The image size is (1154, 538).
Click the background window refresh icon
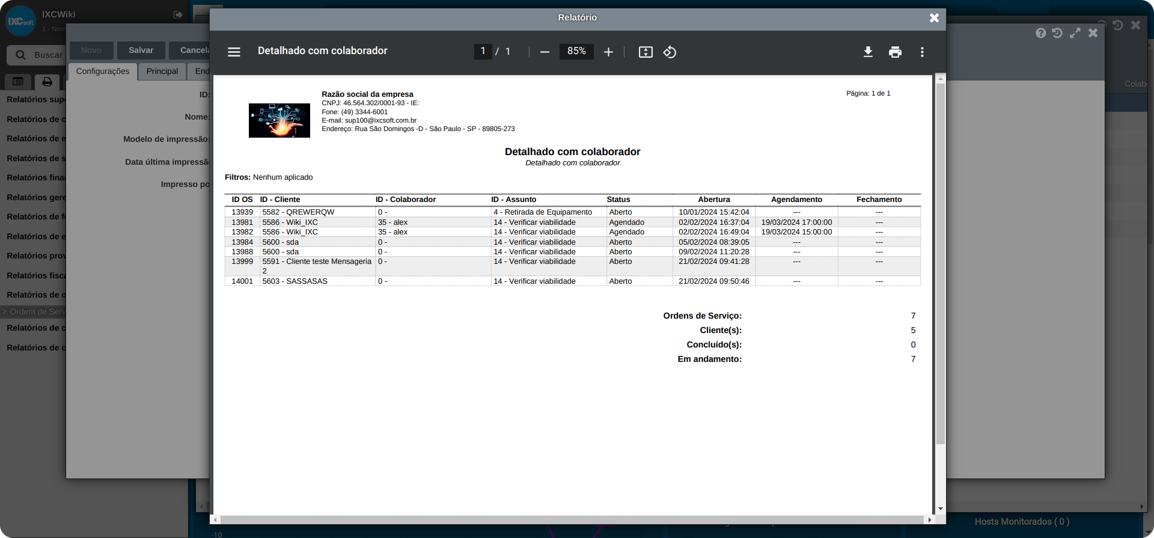point(1057,33)
